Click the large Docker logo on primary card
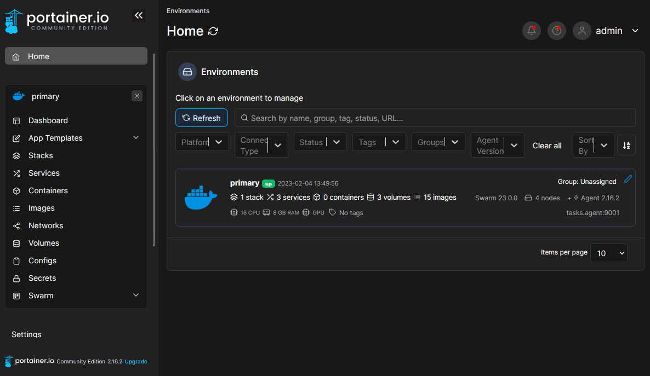Image resolution: width=650 pixels, height=376 pixels. pyautogui.click(x=201, y=198)
